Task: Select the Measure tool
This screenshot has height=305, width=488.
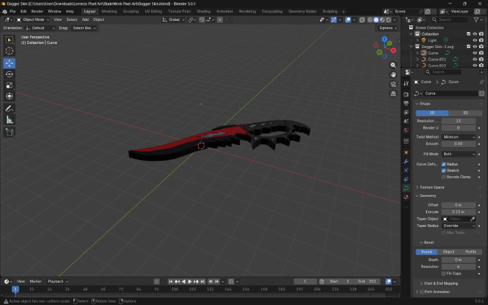Action: pos(9,120)
